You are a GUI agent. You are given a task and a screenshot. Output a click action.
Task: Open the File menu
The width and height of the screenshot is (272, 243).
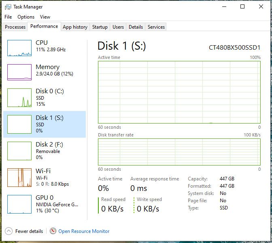[8, 17]
